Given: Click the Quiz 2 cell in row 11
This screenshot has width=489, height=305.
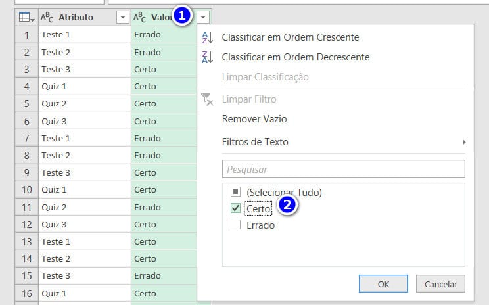Looking at the screenshot, I should [x=85, y=207].
